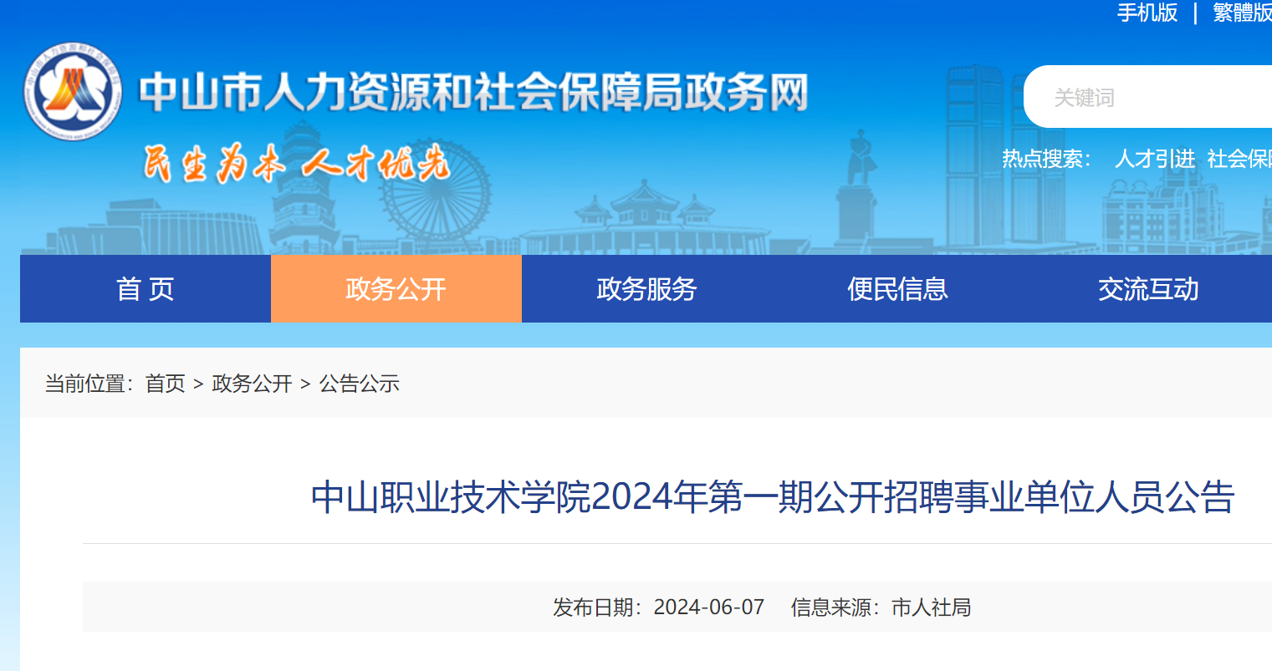The image size is (1272, 671).
Task: Select the 社会保 hot search keyword
Action: [x=1239, y=159]
